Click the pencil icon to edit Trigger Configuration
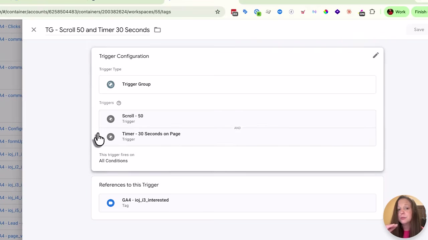The height and width of the screenshot is (240, 428). tap(376, 55)
